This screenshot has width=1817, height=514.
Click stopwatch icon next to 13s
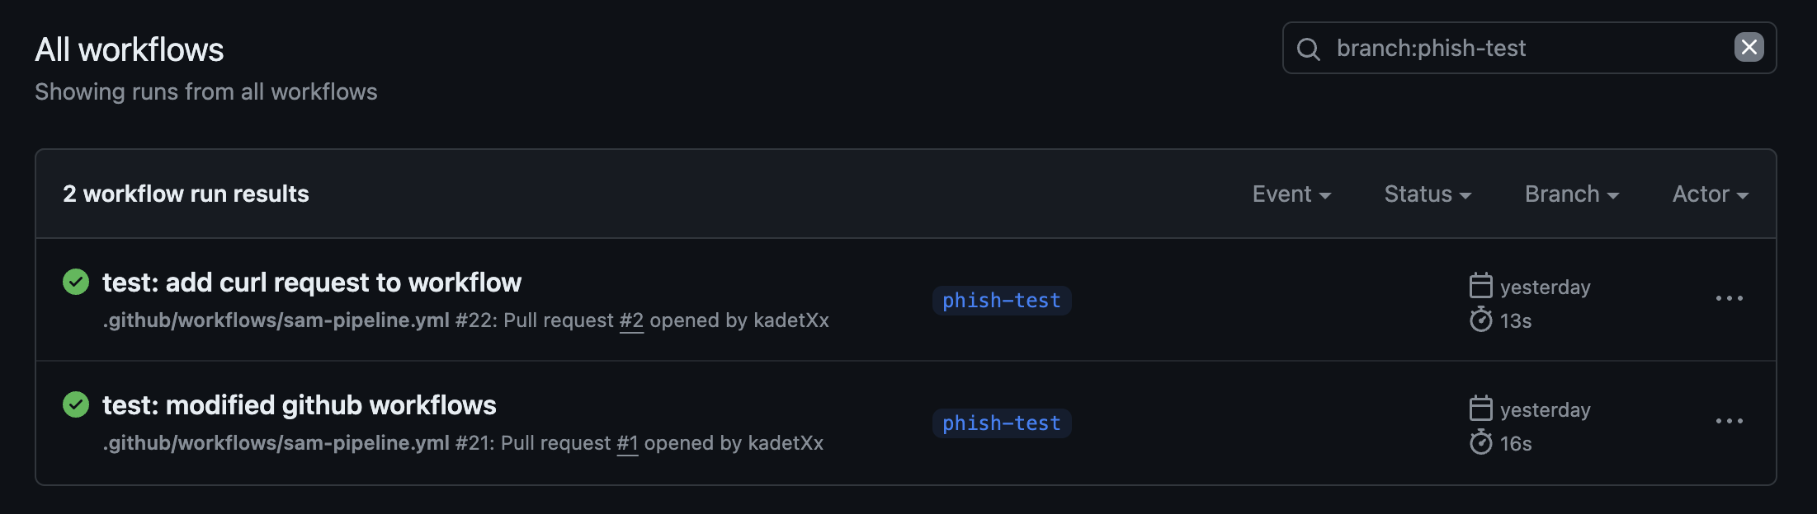pos(1481,320)
